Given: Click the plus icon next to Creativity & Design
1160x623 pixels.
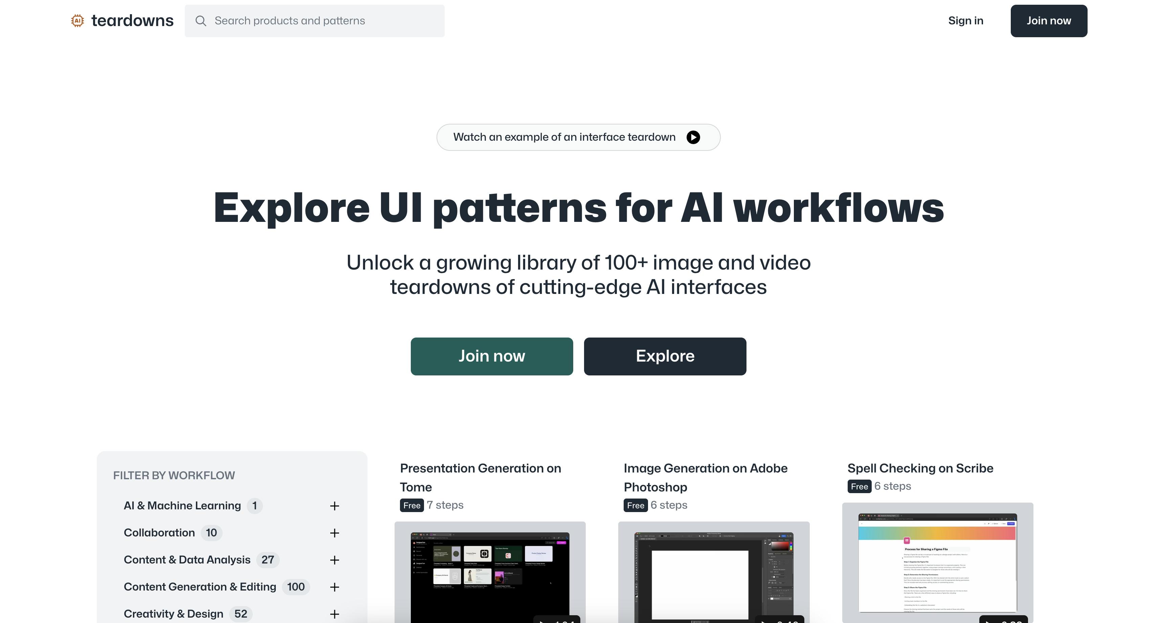Looking at the screenshot, I should pyautogui.click(x=334, y=614).
